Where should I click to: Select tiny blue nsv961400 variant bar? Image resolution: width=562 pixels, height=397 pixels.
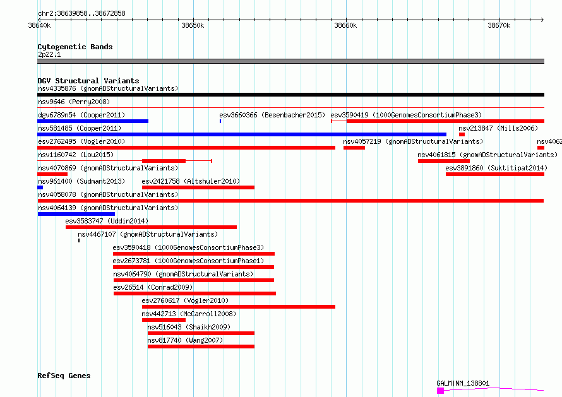[x=40, y=187]
